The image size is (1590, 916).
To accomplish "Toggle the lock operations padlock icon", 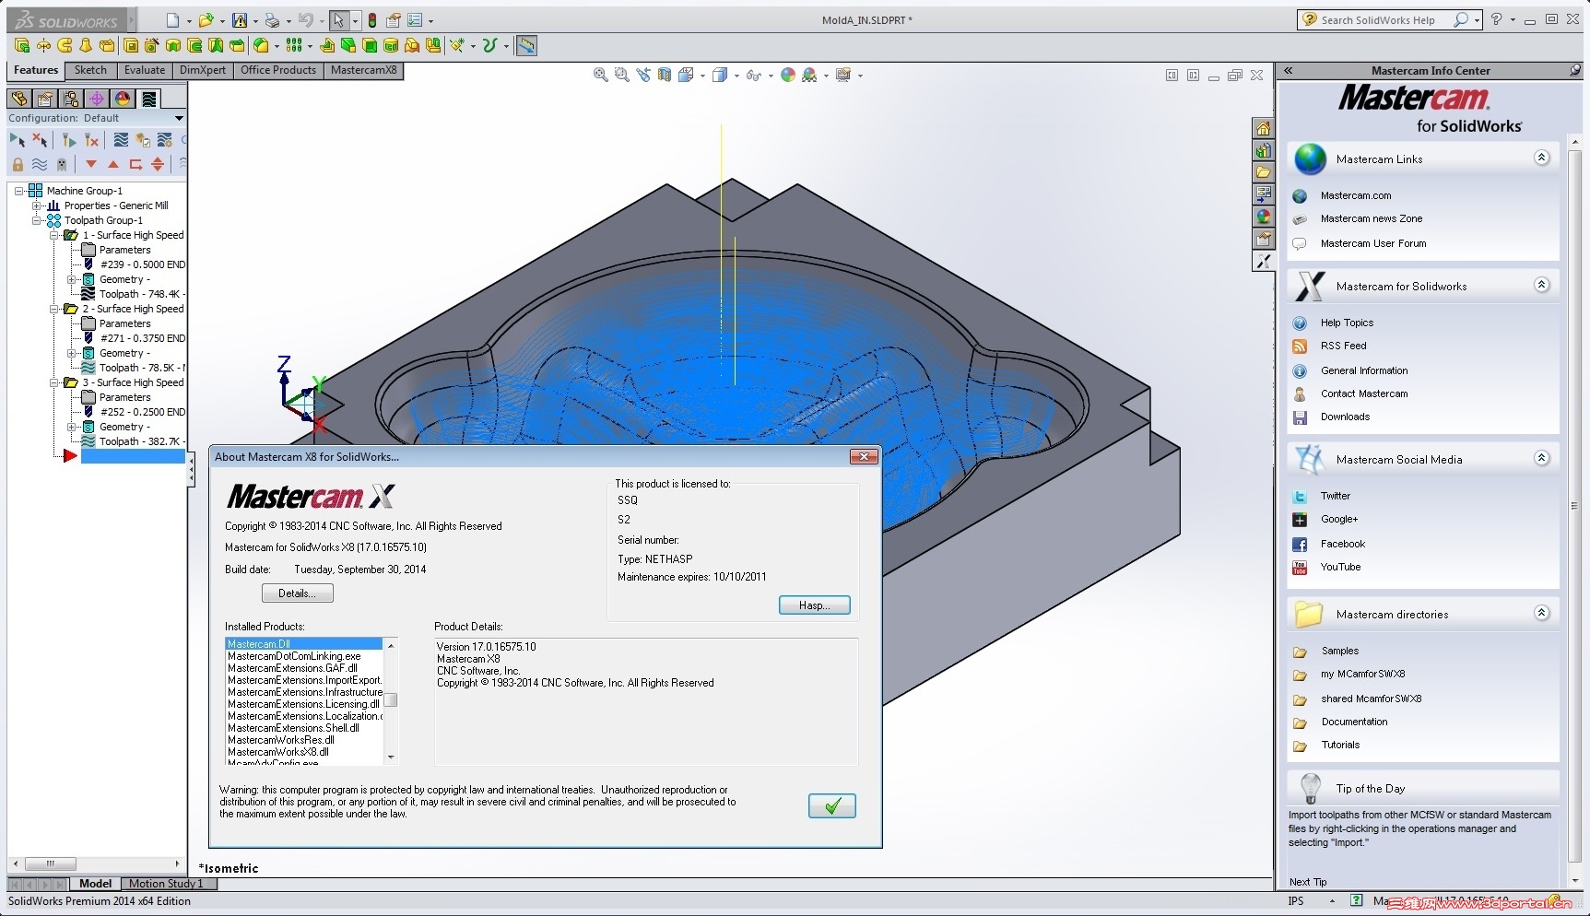I will tap(18, 164).
